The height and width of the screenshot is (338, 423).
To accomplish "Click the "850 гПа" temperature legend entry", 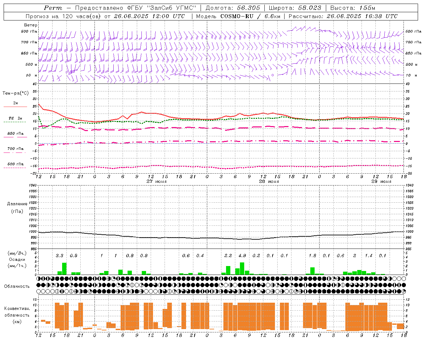I will pos(16,133).
